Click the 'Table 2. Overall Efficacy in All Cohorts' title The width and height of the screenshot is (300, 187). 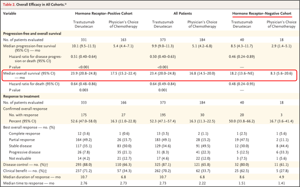pos(35,4)
